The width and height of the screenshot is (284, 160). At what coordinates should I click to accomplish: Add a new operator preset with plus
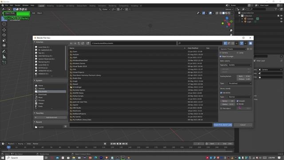coord(248,49)
